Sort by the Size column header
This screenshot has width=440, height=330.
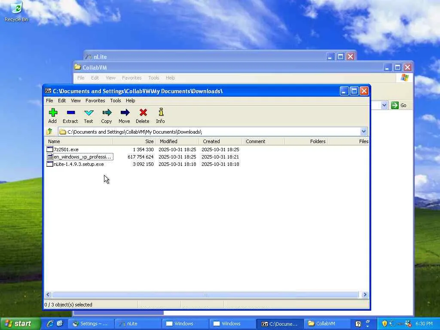(x=134, y=141)
